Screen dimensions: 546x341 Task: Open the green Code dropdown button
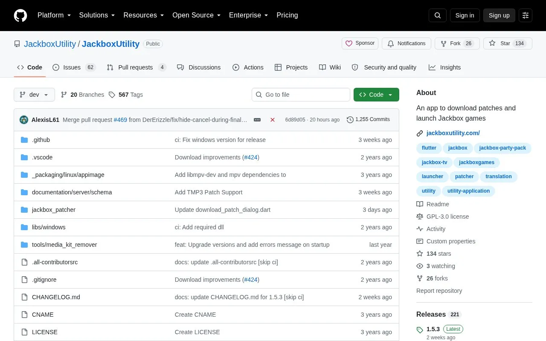click(x=376, y=95)
